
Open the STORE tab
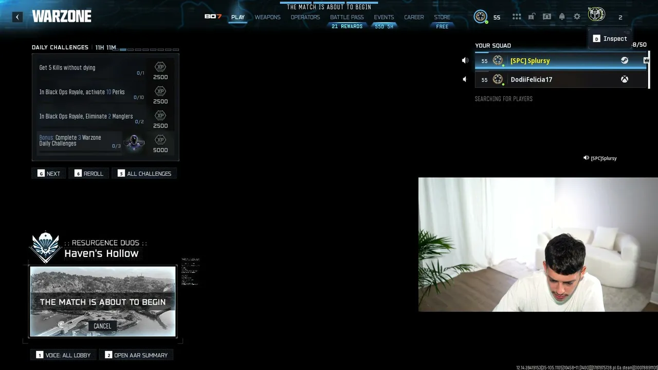point(442,17)
